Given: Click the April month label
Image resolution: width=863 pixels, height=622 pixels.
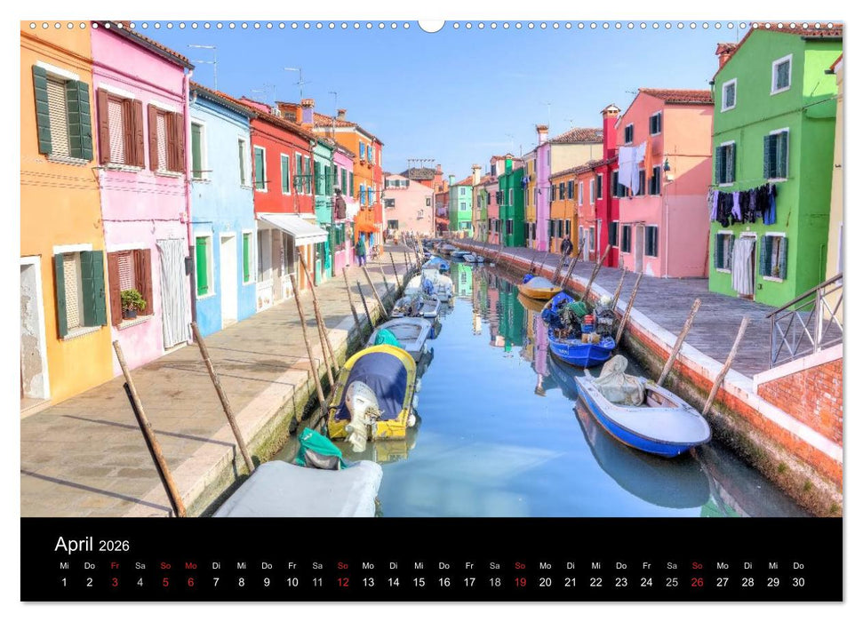Looking at the screenshot, I should click(75, 542).
